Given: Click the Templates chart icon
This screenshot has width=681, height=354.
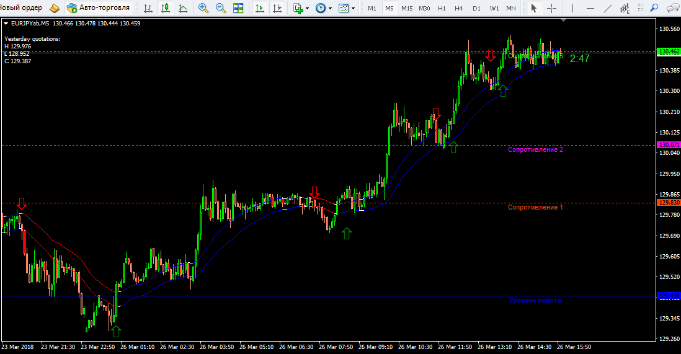Looking at the screenshot, I should (344, 8).
